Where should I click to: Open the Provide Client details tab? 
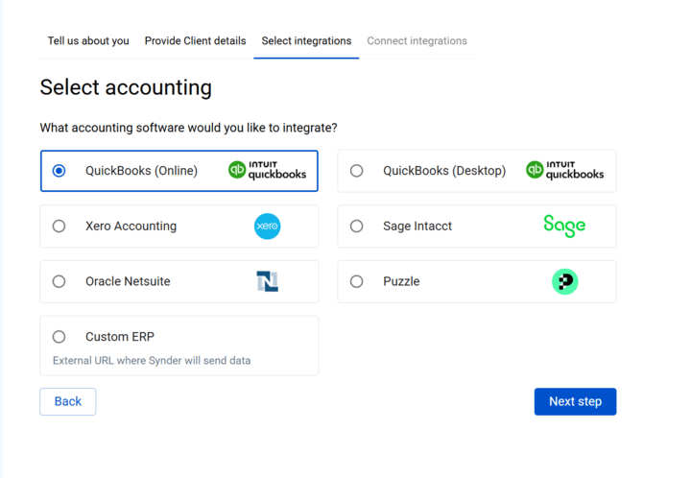195,41
